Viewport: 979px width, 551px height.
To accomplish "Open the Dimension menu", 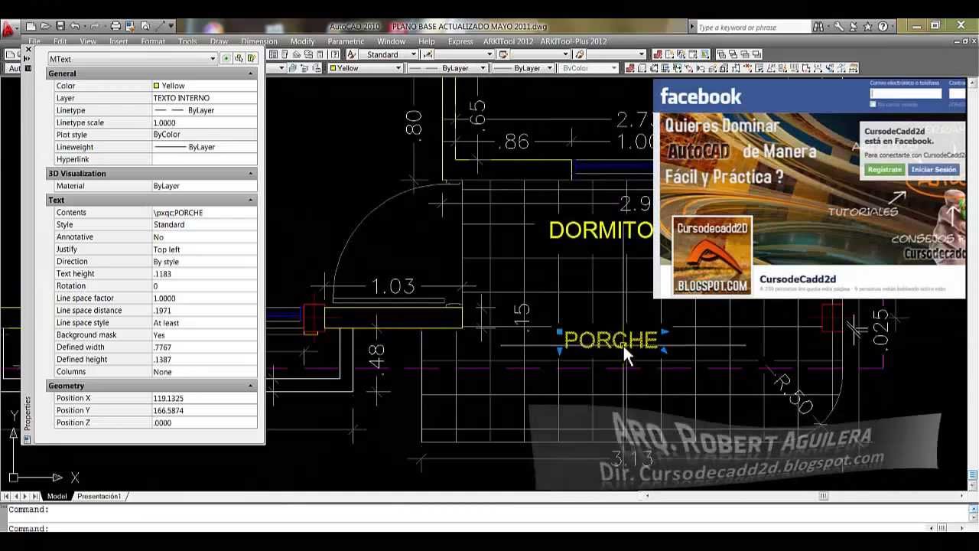I will 259,41.
